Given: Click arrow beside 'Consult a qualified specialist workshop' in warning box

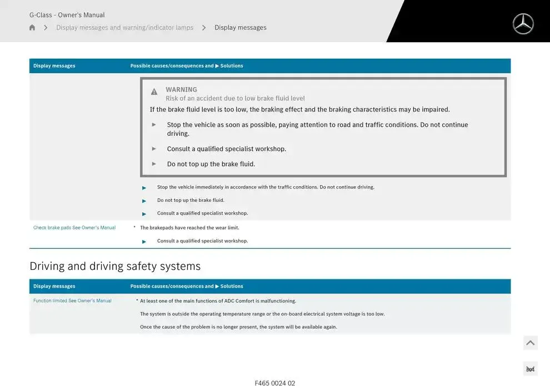Looking at the screenshot, I should (x=154, y=149).
